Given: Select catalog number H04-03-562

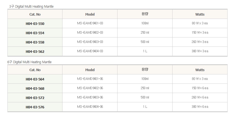Looking at the screenshot, I should tap(35, 51).
